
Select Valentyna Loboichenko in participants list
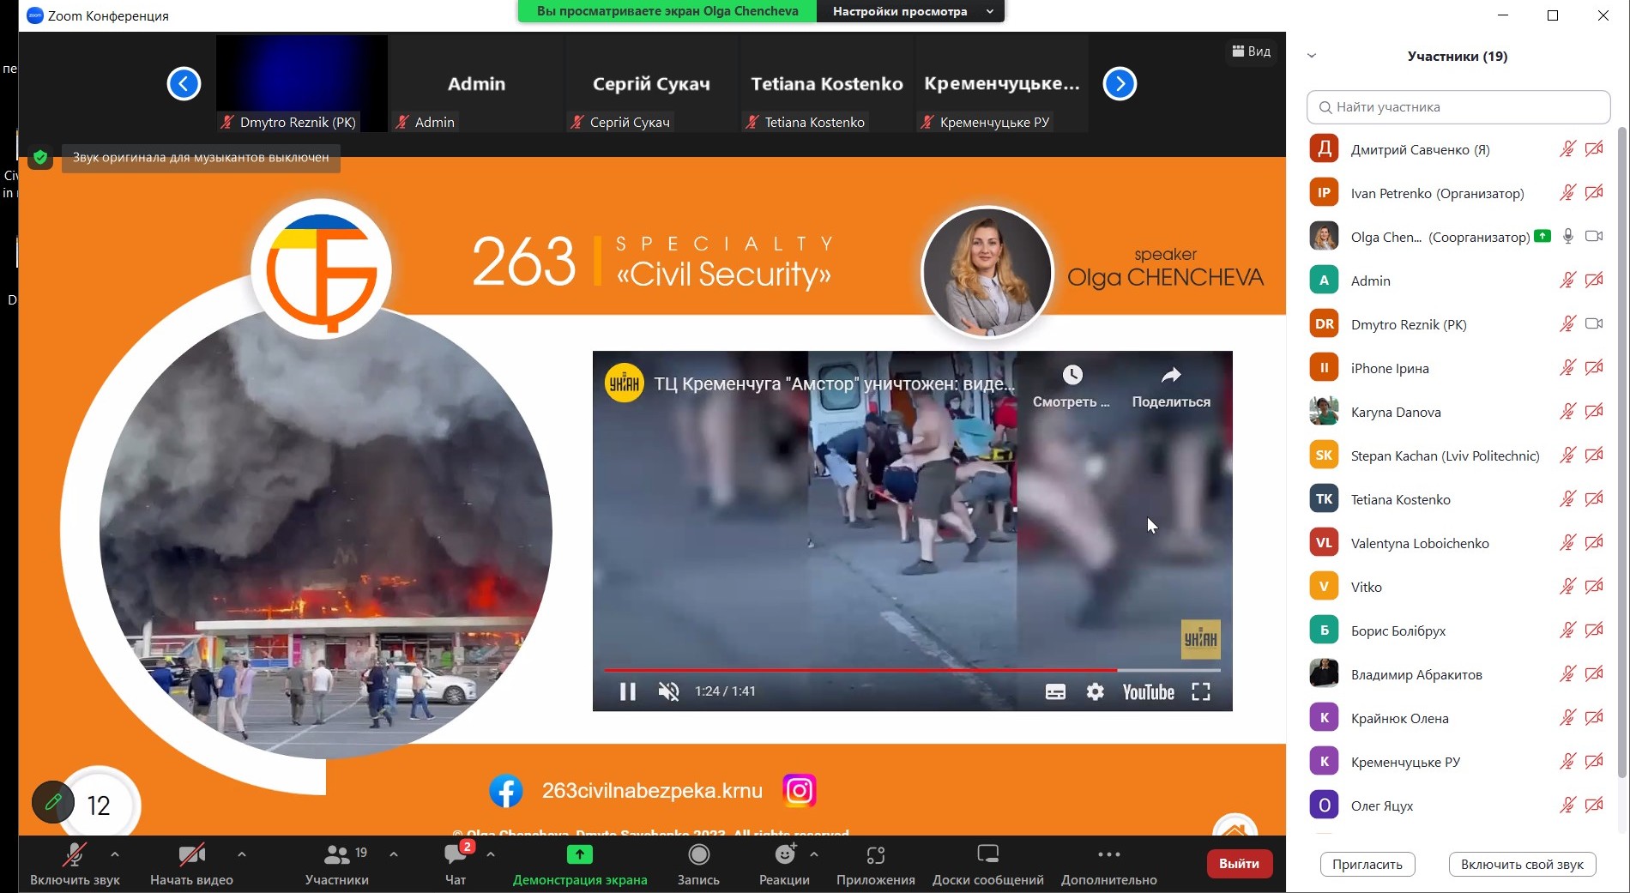[x=1456, y=543]
